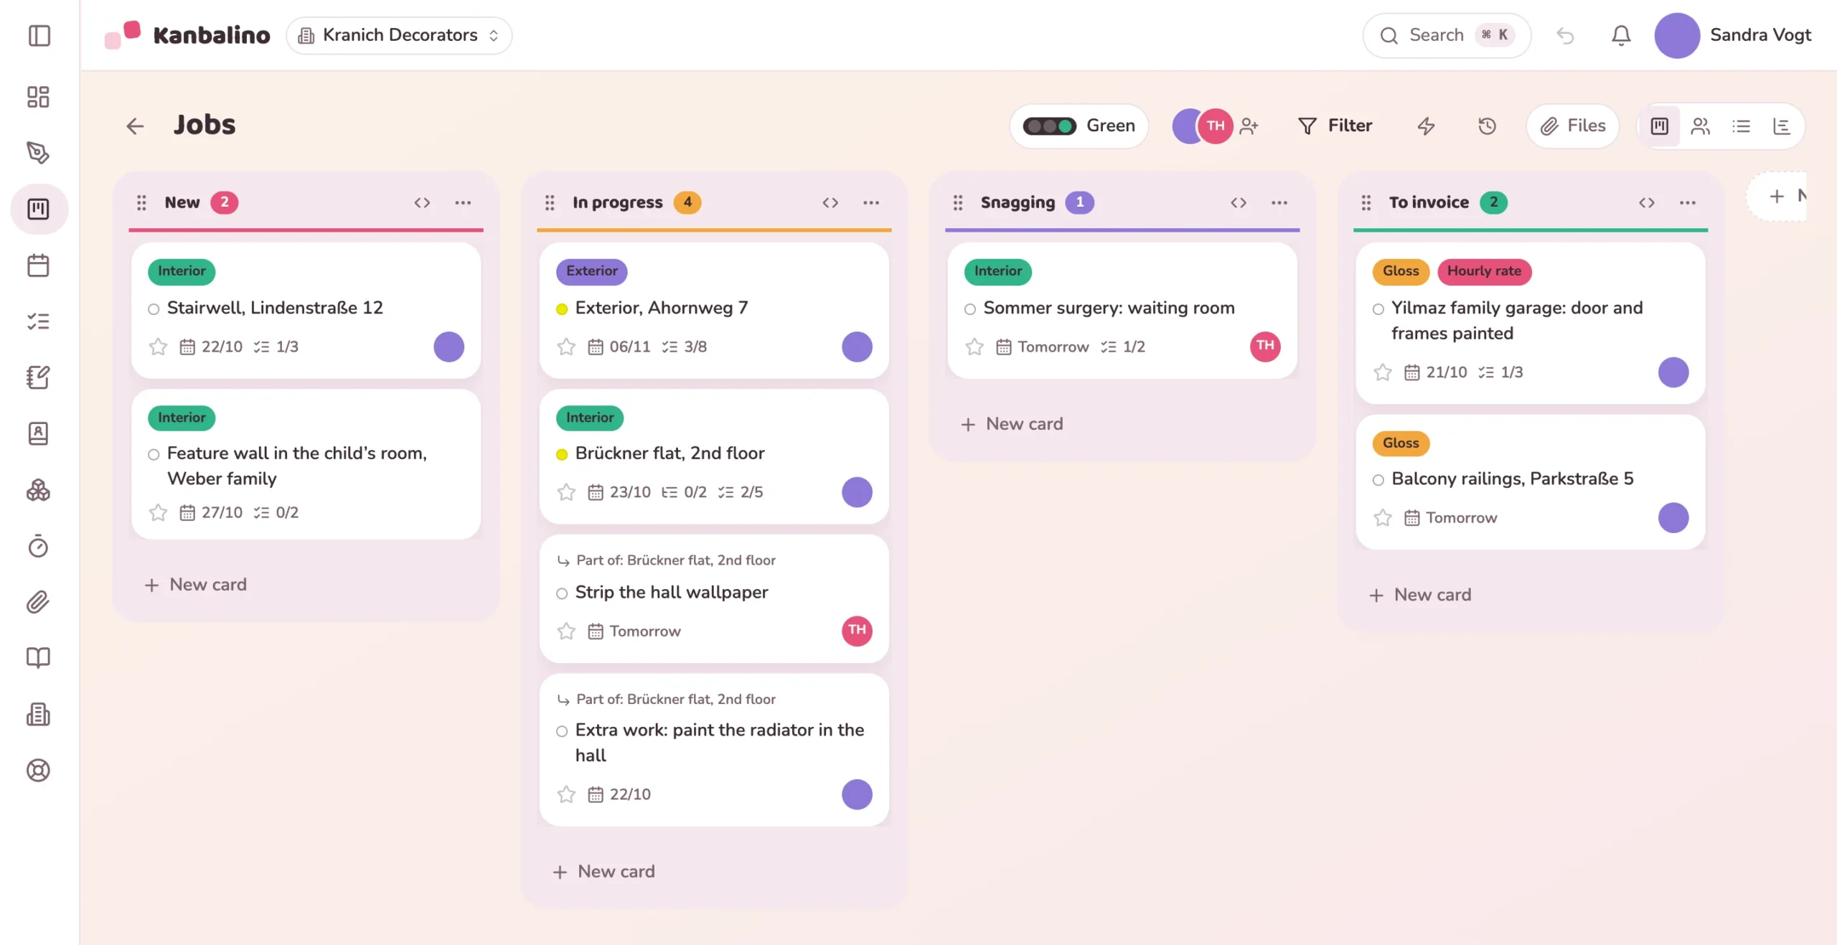Viewport: 1837px width, 945px height.
Task: Open the Kranich Decorators workspace dropdown
Action: 399,35
